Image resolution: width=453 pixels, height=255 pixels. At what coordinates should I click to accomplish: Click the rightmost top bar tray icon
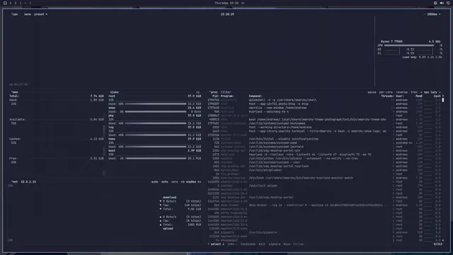click(x=448, y=3)
